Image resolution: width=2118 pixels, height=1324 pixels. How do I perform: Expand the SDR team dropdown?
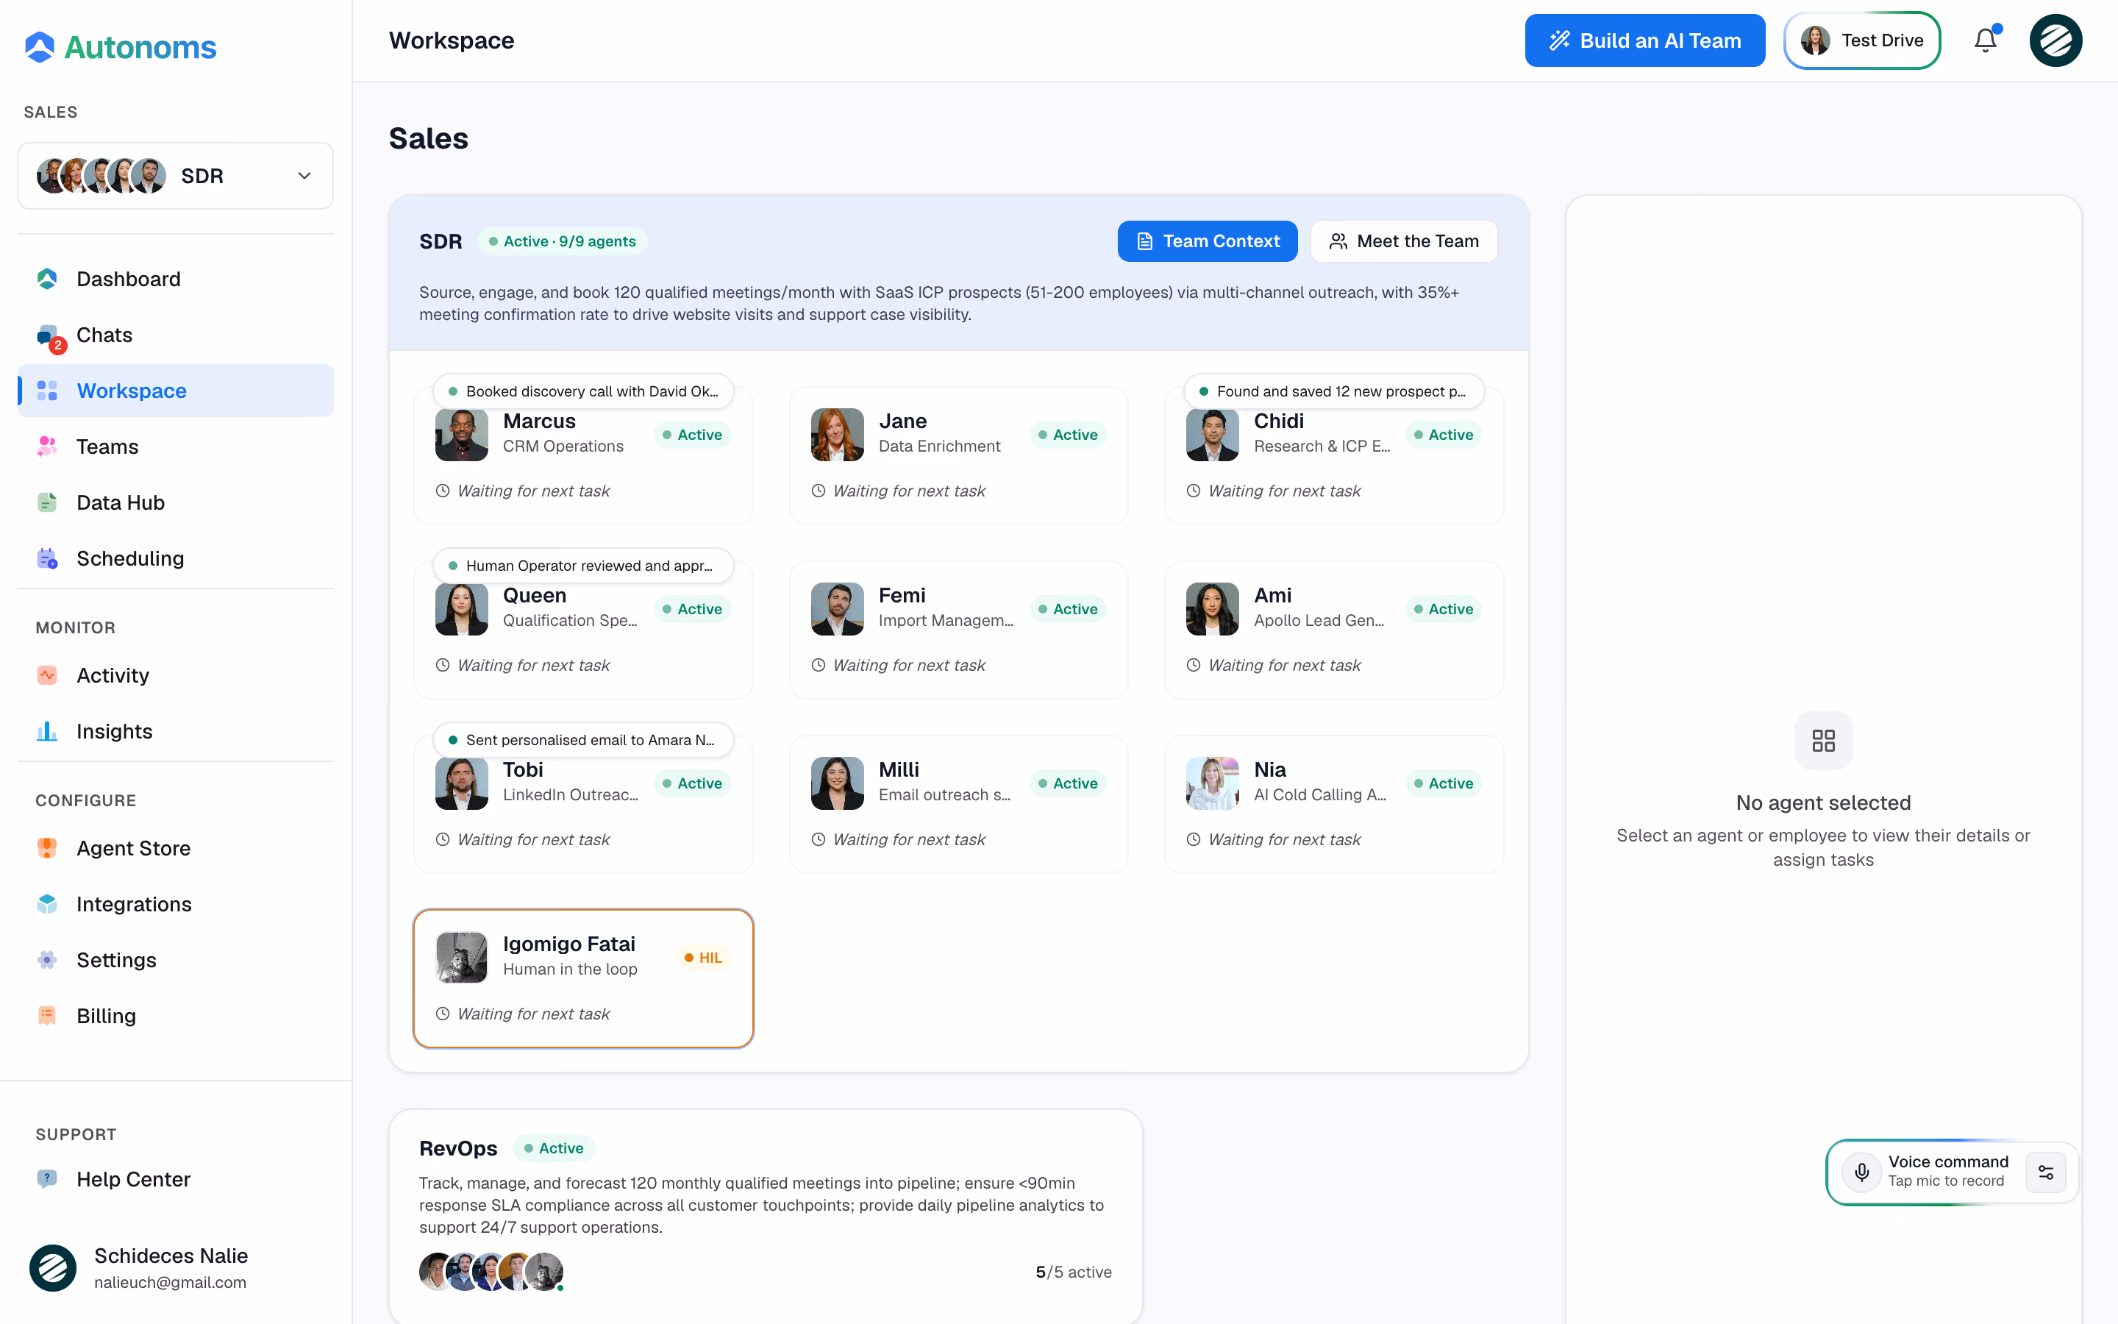coord(175,176)
